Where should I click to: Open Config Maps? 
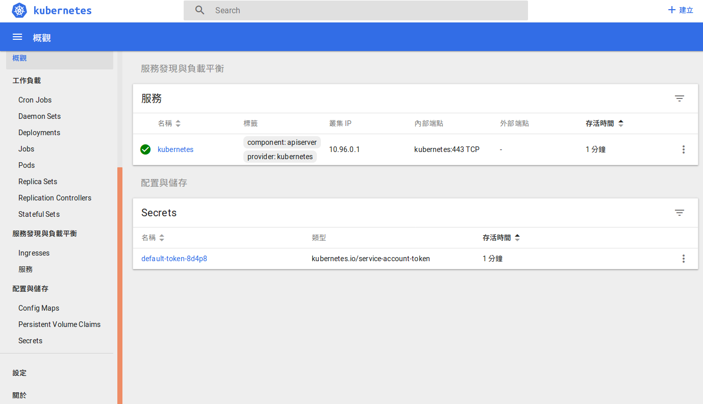click(39, 308)
